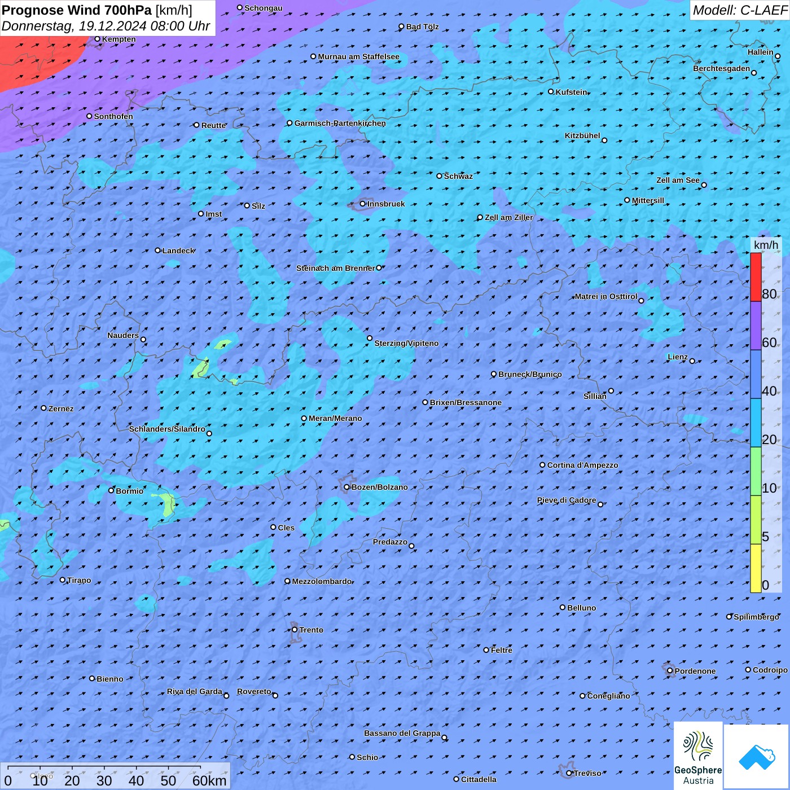The width and height of the screenshot is (790, 790).
Task: Click the Meran/Merano city marker
Action: coord(304,418)
